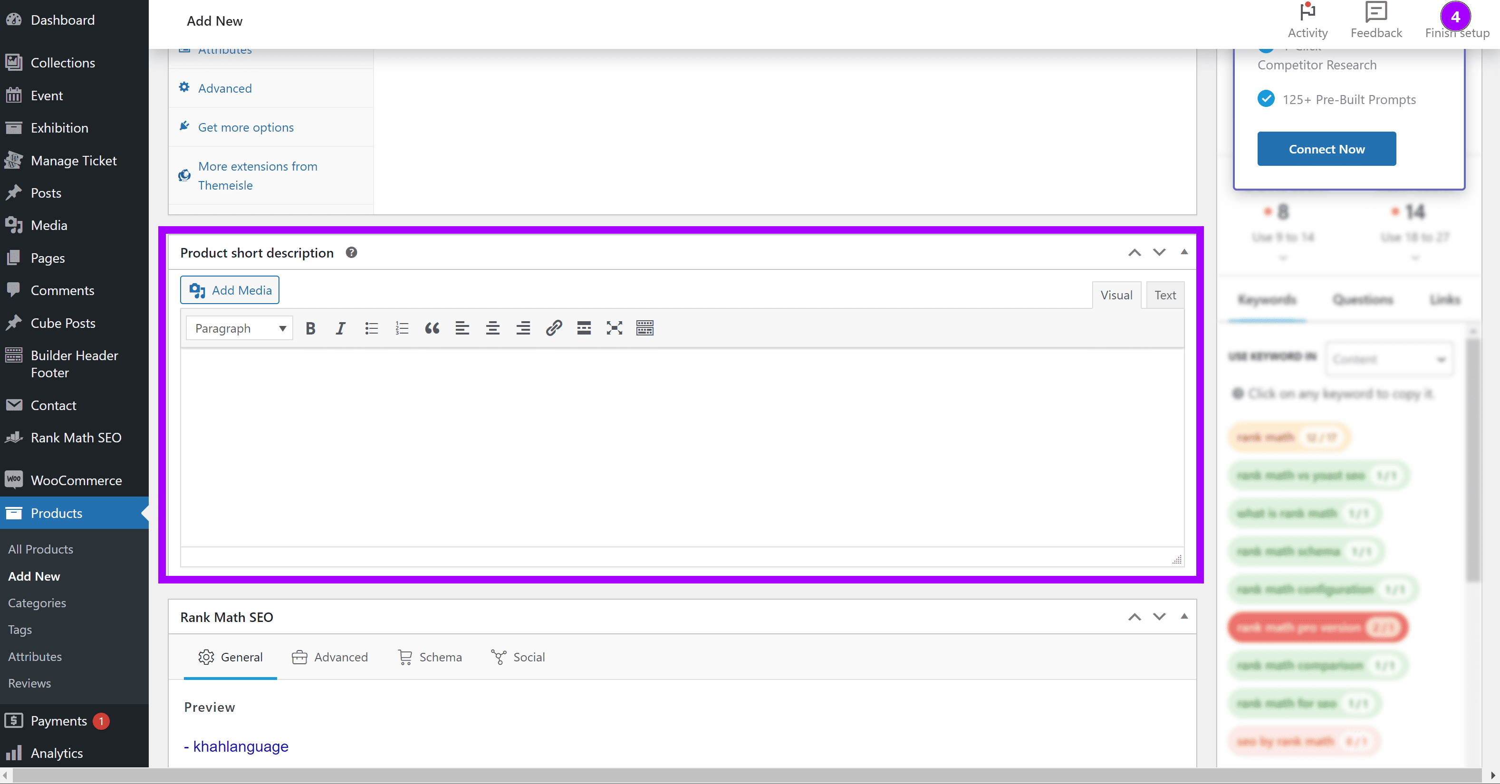
Task: Click the Italic formatting icon
Action: (x=340, y=327)
